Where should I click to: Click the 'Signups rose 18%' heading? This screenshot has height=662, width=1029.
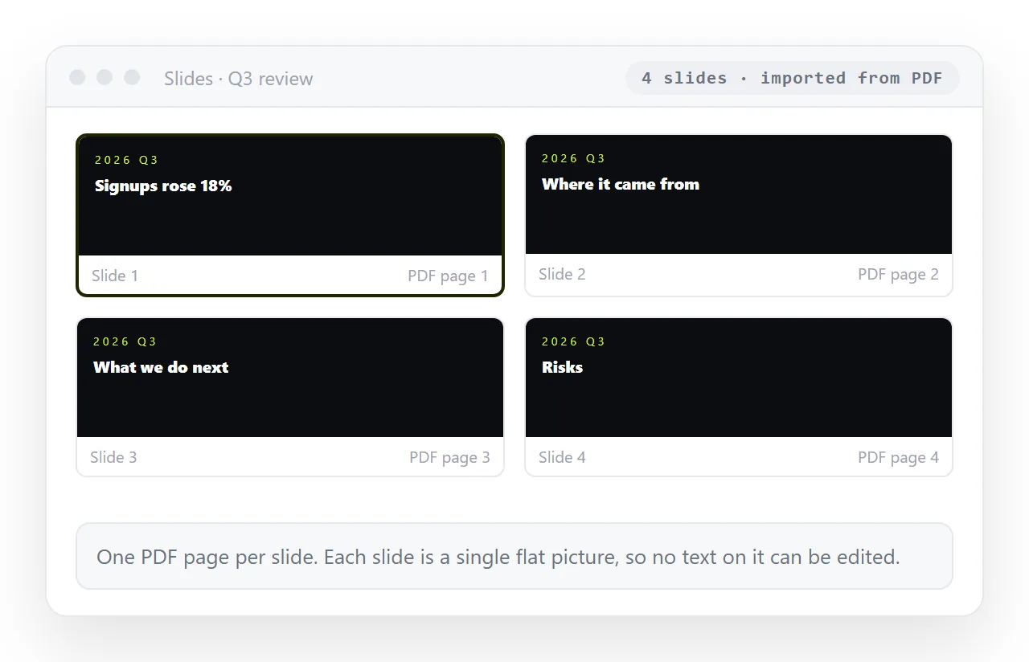tap(163, 186)
